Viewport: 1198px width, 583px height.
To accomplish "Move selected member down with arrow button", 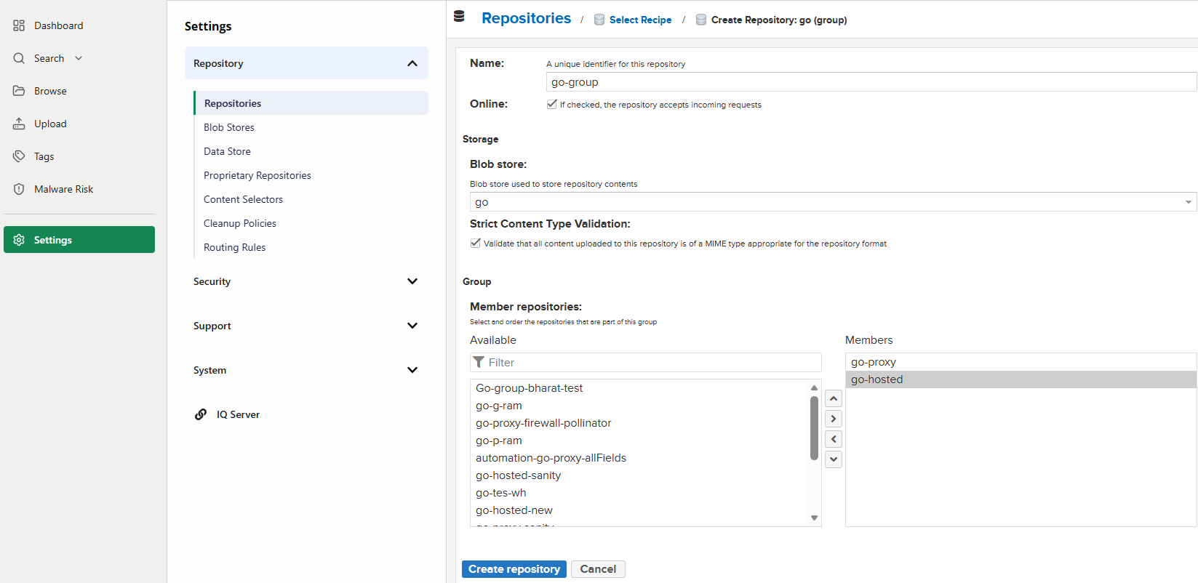I will coord(834,459).
